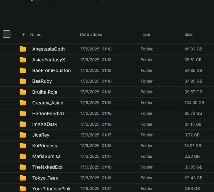Click the JicaRay folder icon
This screenshot has height=192, width=214.
pos(23,135)
